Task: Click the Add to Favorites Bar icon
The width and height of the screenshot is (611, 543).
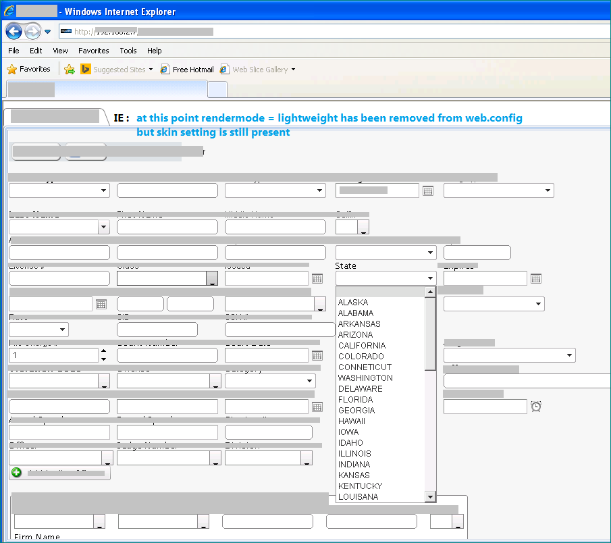Action: click(70, 70)
